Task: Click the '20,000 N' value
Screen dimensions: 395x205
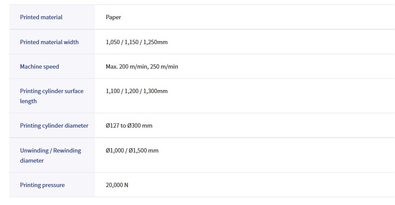Action: [x=117, y=185]
